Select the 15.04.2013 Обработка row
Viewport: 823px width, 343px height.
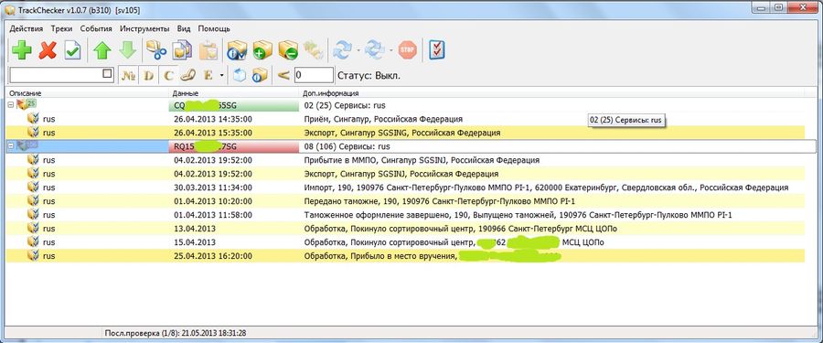point(405,242)
